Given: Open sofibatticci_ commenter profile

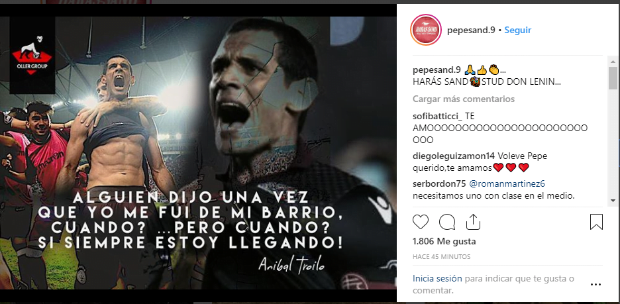Looking at the screenshot, I should tap(437, 117).
